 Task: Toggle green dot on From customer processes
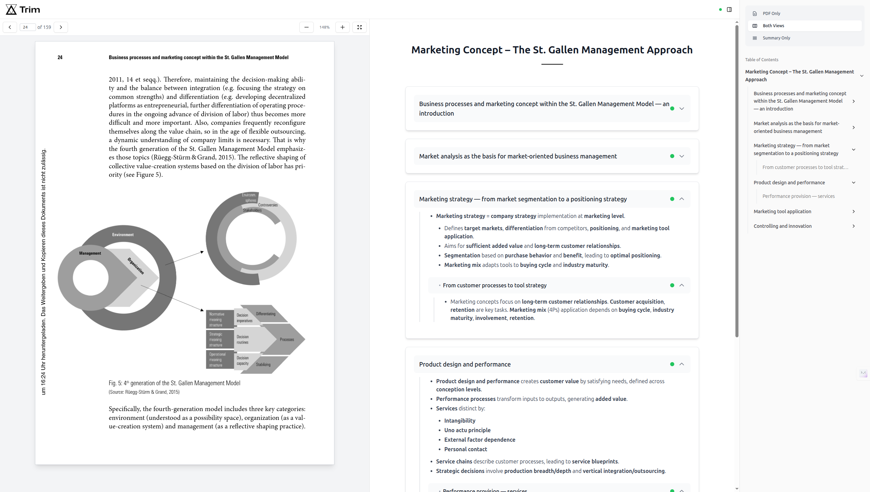coord(672,285)
